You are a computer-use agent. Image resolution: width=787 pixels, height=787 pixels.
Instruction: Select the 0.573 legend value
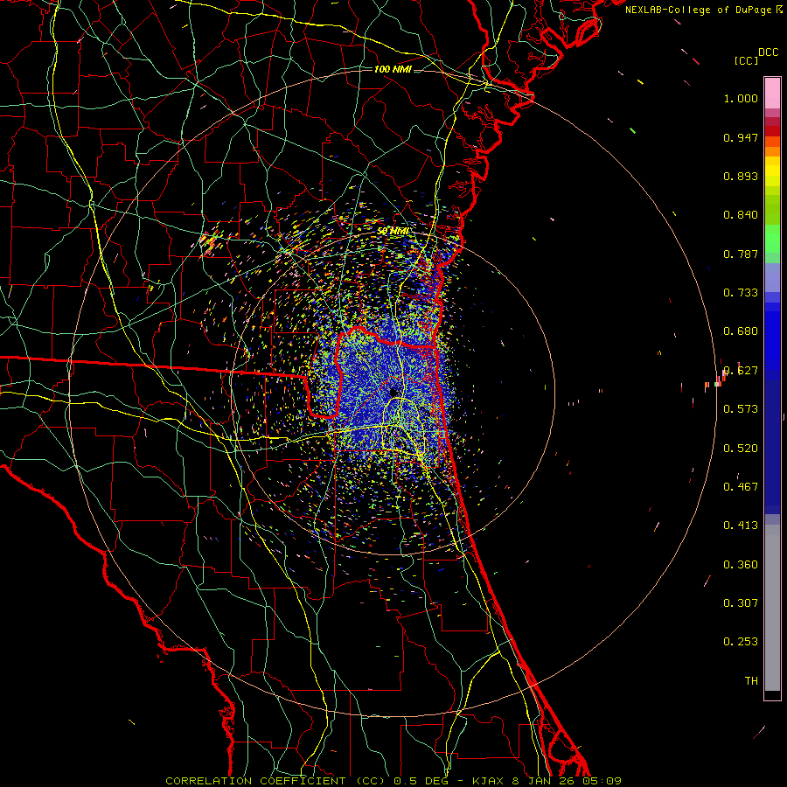(x=741, y=409)
